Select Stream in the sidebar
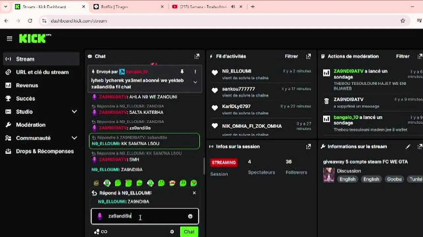The height and width of the screenshot is (237, 423). coord(41,59)
